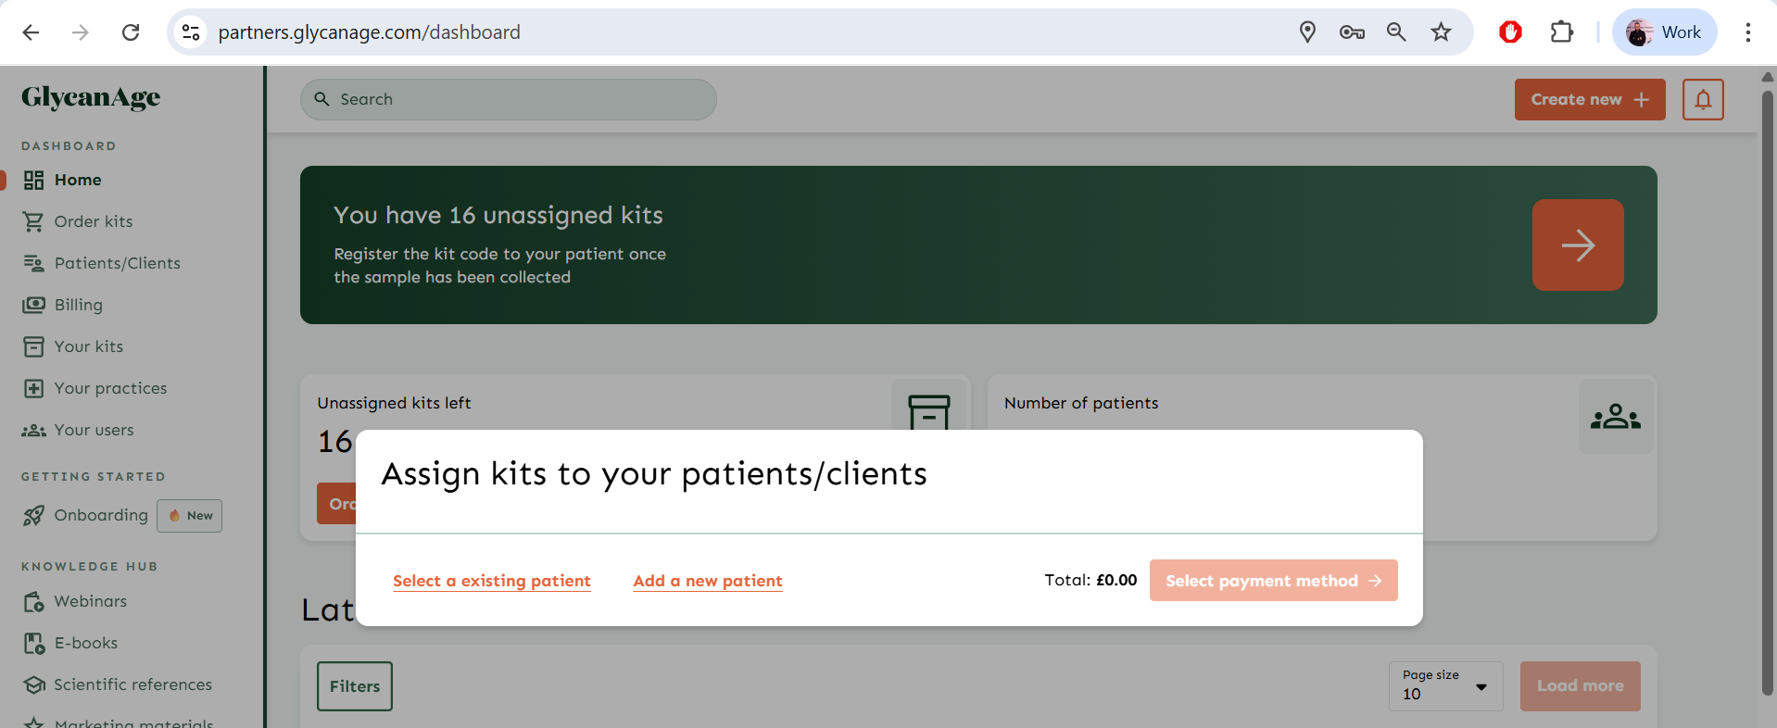
Task: Click into the Search field
Action: click(519, 99)
